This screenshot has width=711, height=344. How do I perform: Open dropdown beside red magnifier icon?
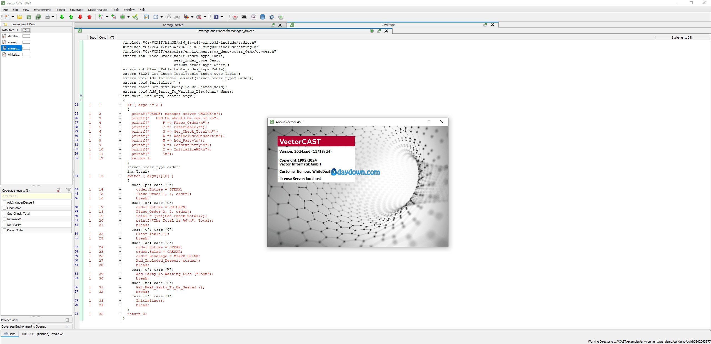205,17
